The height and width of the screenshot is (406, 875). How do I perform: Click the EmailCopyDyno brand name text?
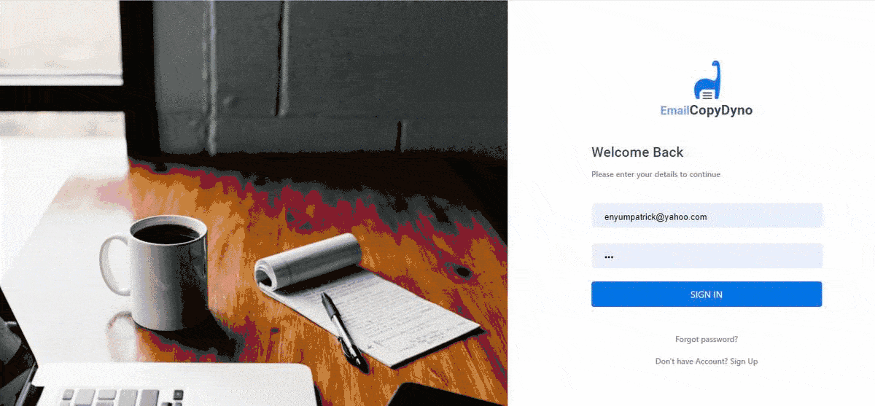(707, 111)
